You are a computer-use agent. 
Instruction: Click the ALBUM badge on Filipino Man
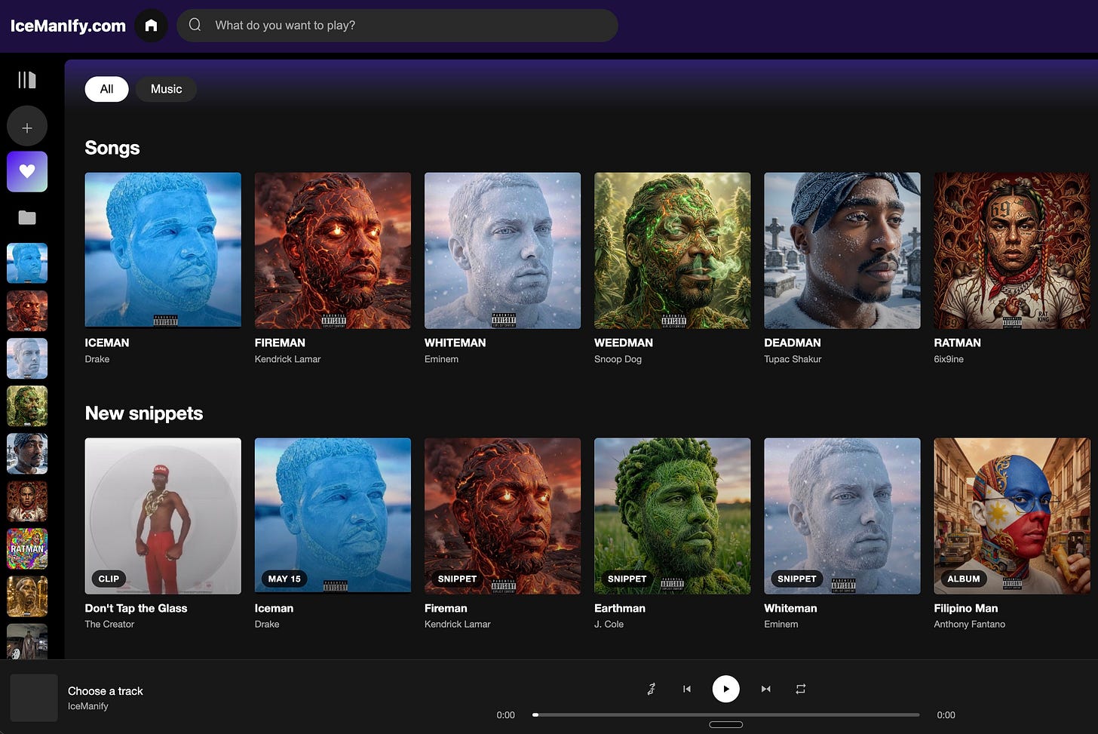click(964, 579)
